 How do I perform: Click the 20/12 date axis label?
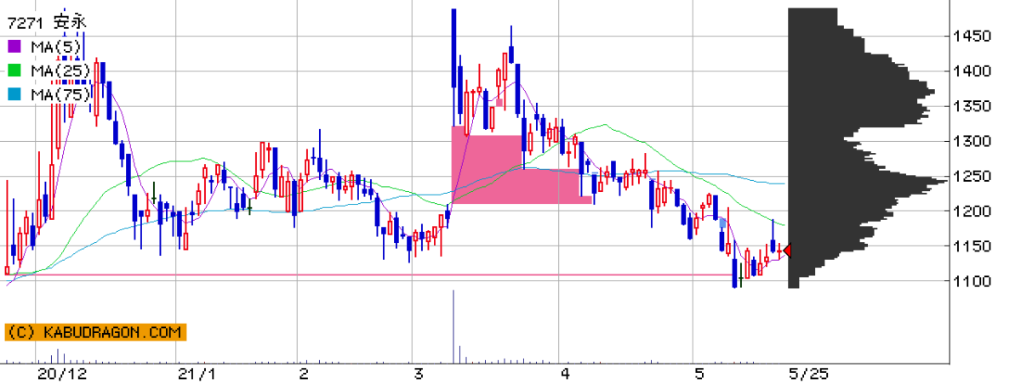point(62,374)
